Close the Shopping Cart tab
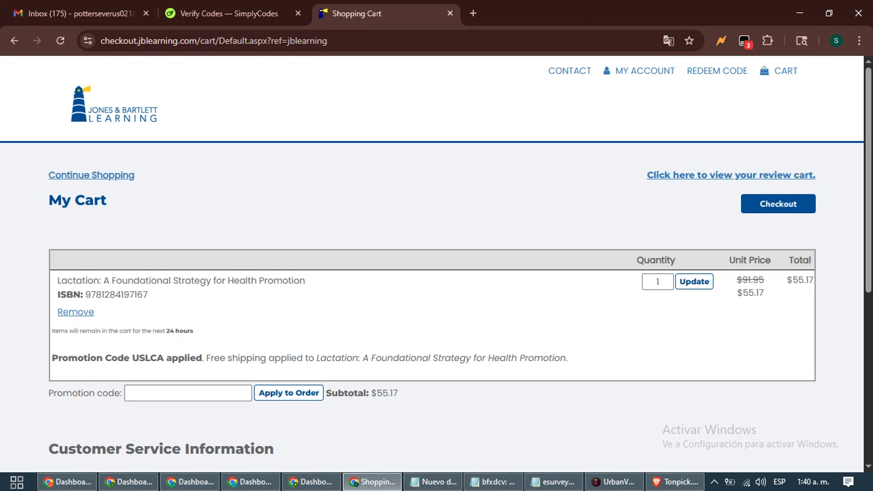Screen dimensions: 873x491 tap(450, 13)
